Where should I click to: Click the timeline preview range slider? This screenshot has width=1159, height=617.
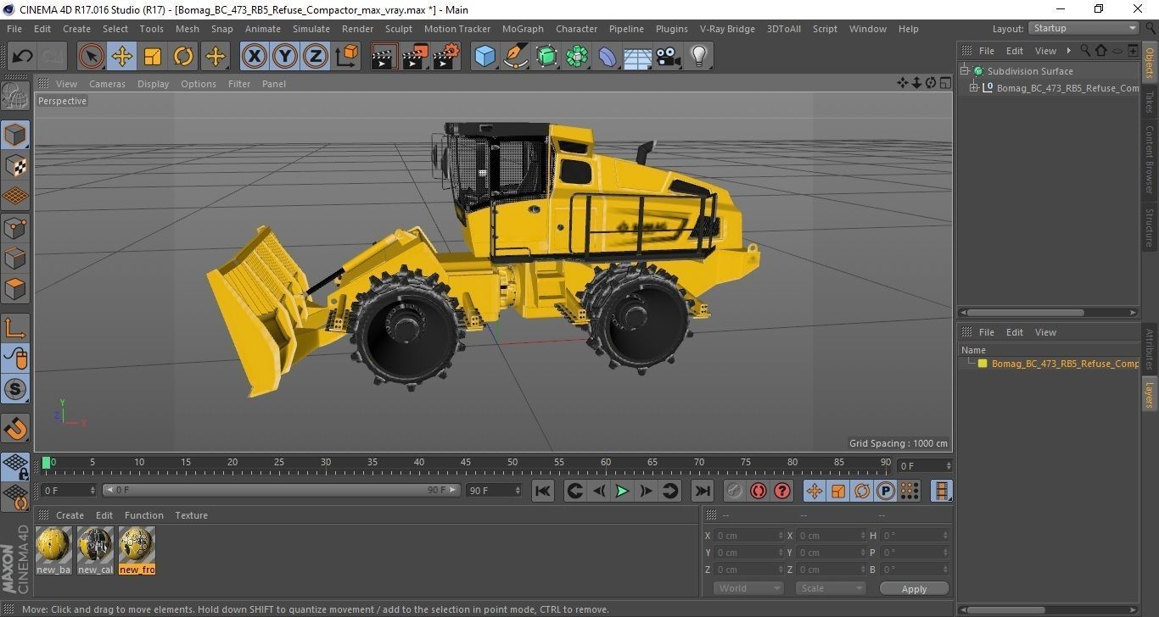(x=282, y=490)
